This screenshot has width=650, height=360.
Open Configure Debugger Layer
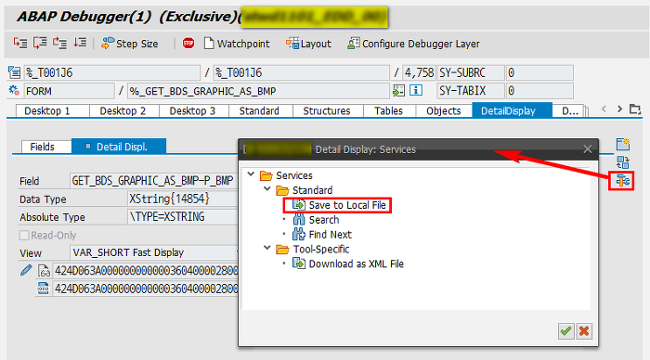click(413, 44)
